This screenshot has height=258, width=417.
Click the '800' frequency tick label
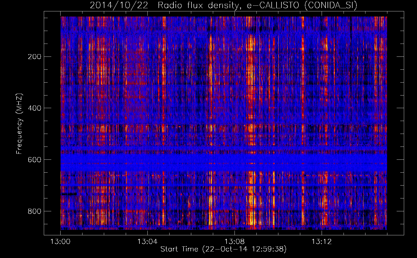(x=35, y=211)
